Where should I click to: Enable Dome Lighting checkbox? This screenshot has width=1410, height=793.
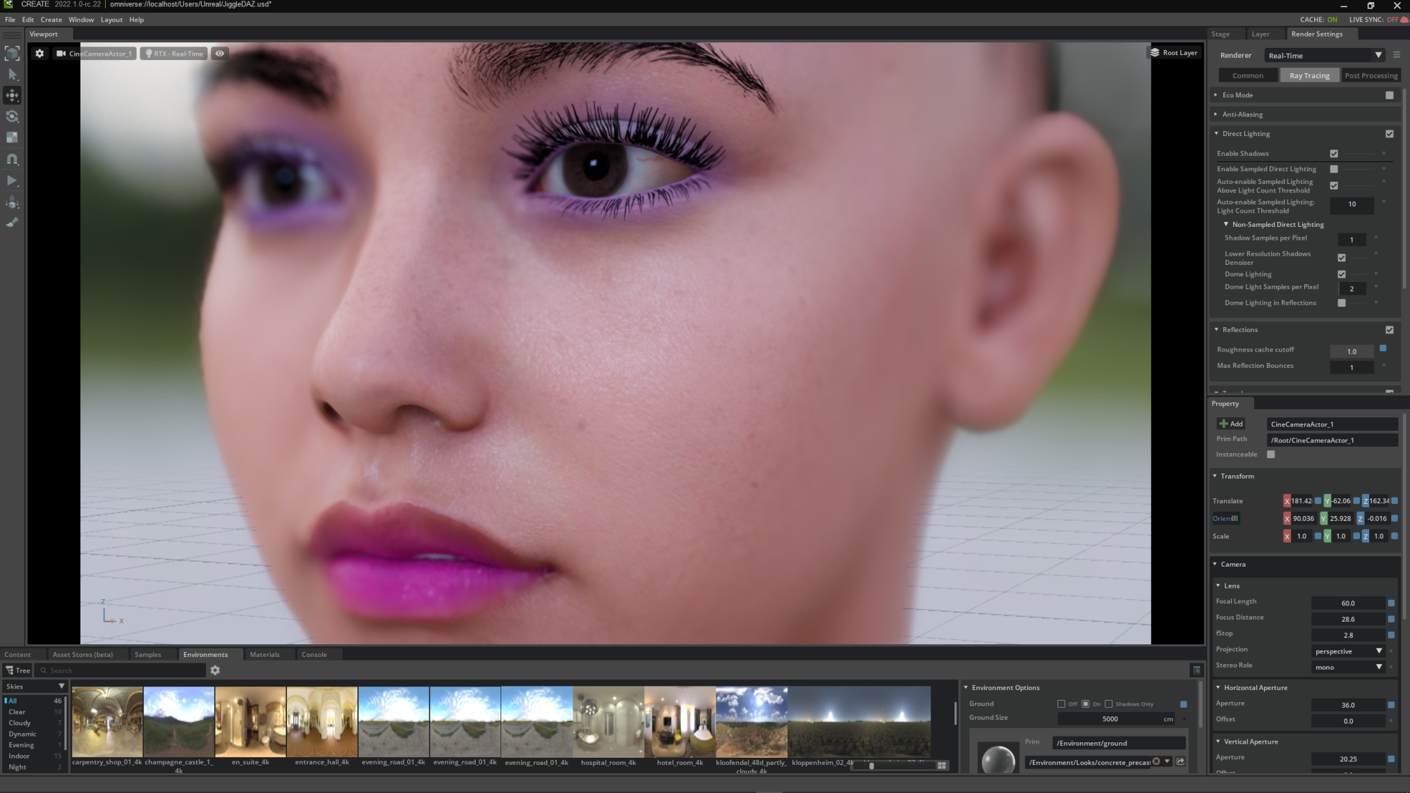pyautogui.click(x=1341, y=273)
